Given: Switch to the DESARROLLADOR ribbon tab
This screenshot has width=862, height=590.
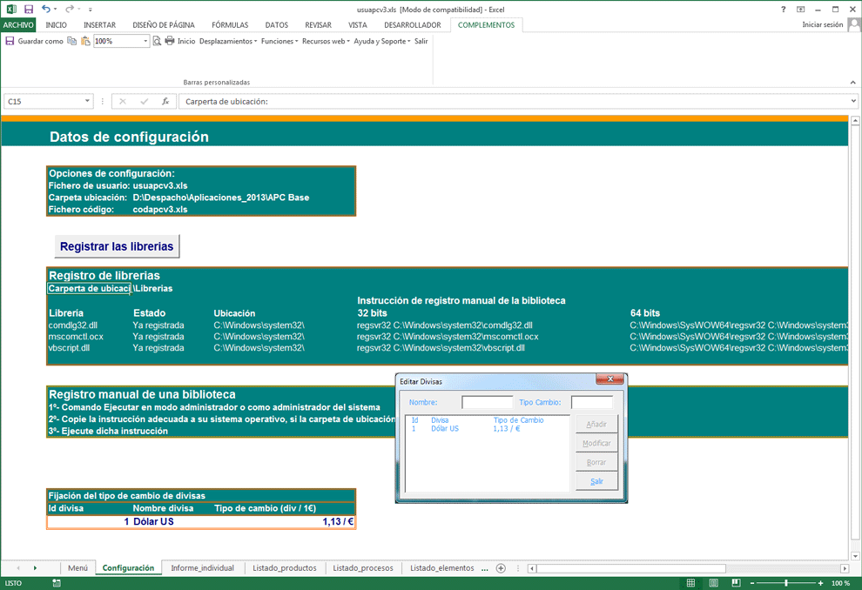Looking at the screenshot, I should [413, 24].
